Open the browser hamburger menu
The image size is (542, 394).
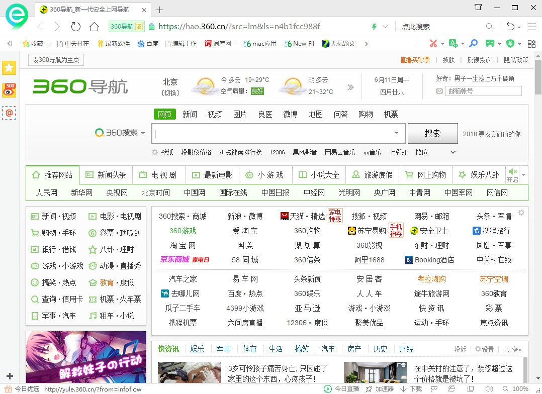pos(532,27)
